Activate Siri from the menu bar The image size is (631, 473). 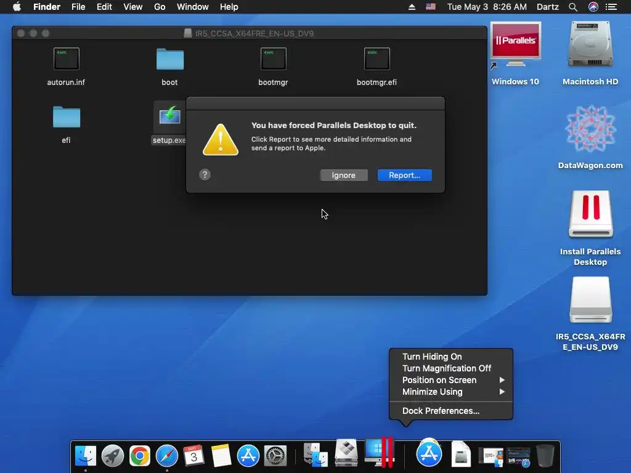click(593, 7)
